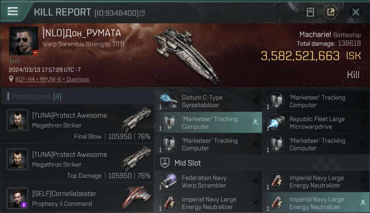Click the share export icon
Viewport: 370px width, 213px height.
pyautogui.click(x=330, y=12)
